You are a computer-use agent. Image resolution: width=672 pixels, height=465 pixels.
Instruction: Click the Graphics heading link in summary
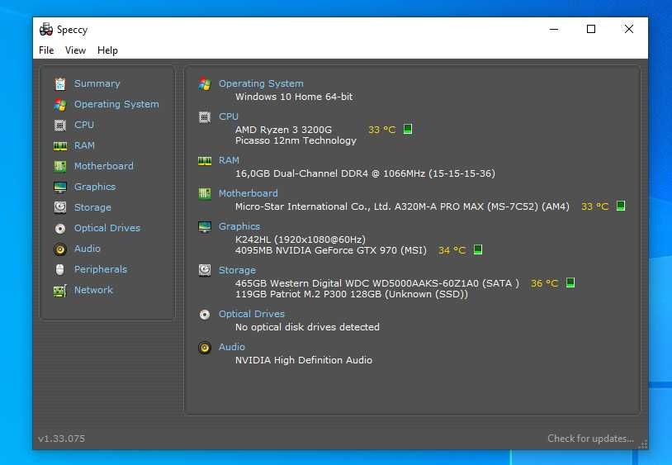[239, 226]
